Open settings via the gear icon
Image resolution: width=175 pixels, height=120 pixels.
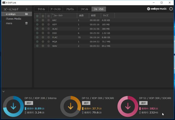(171, 9)
